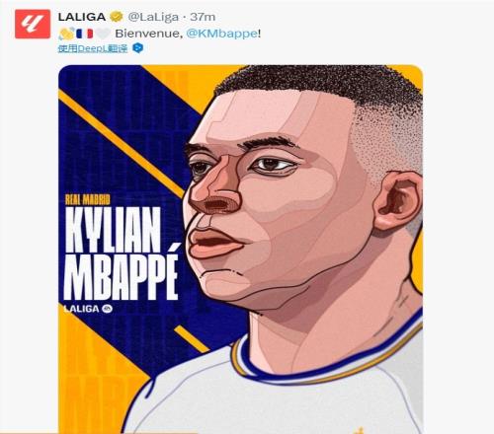494x434 pixels.
Task: Click the REAL MADRID yellow label in poster
Action: click(88, 199)
